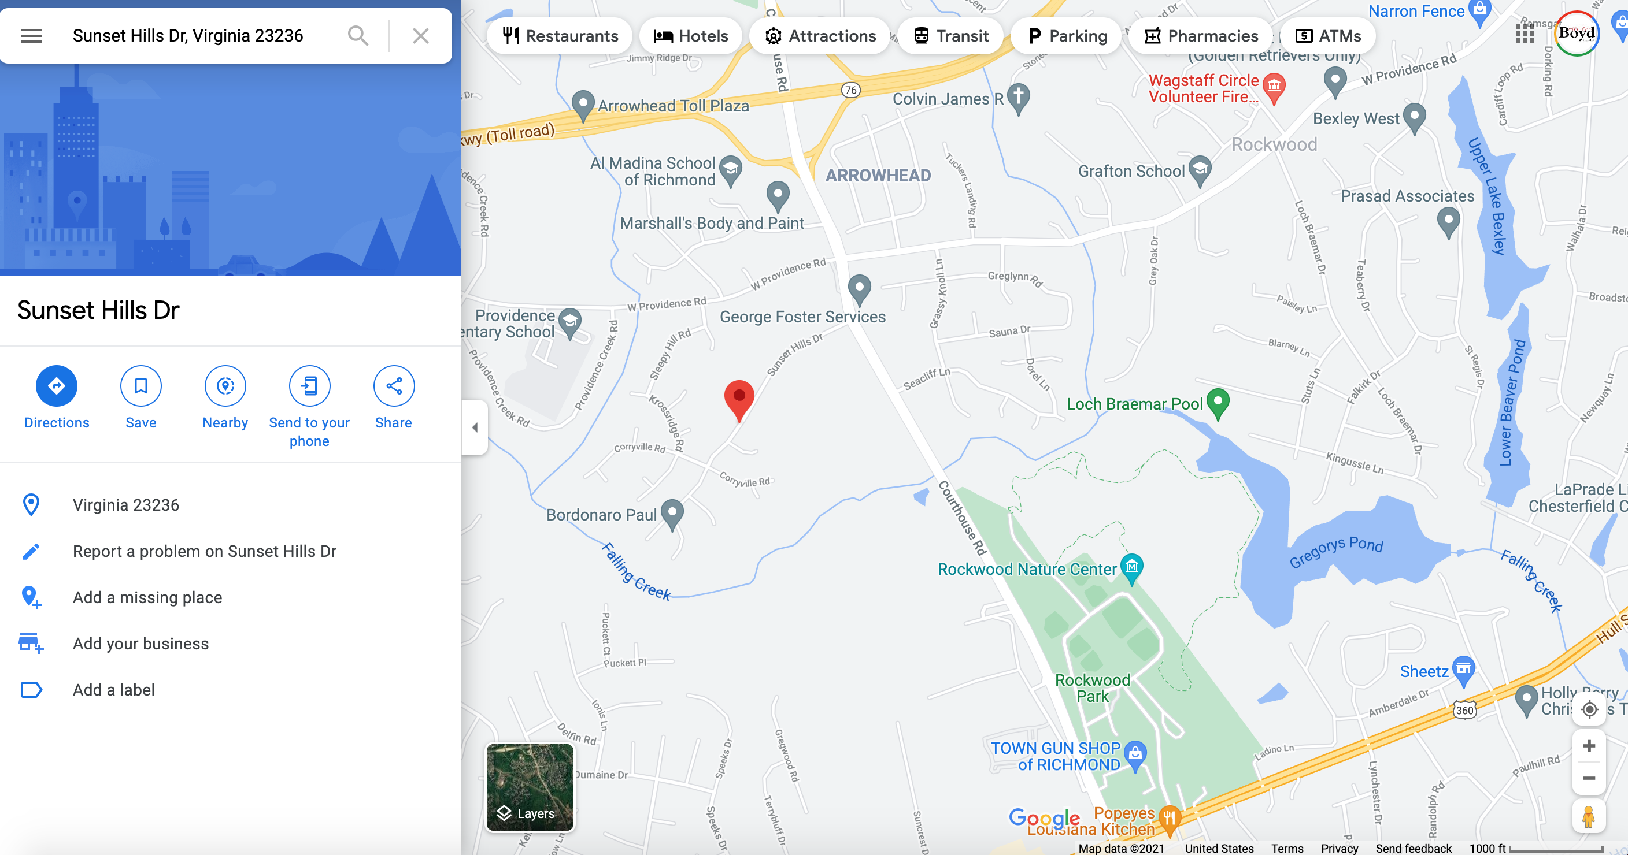Collapse the side panel arrow
Viewport: 1628px width, 855px height.
click(475, 428)
